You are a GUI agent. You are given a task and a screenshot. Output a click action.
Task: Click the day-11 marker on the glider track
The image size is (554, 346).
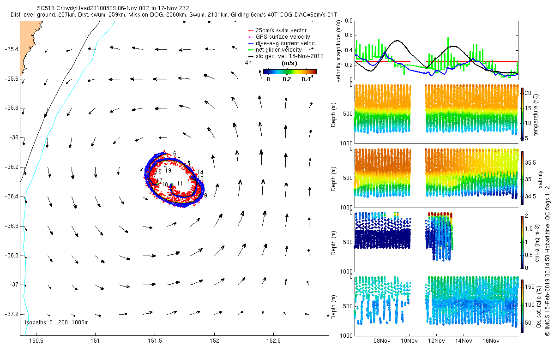click(180, 184)
